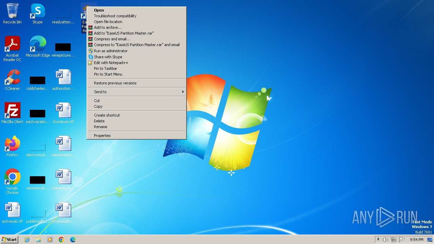434x244 pixels.
Task: Choose Compress to "EaseUS Partition Master.rar" and email
Action: [x=137, y=45]
